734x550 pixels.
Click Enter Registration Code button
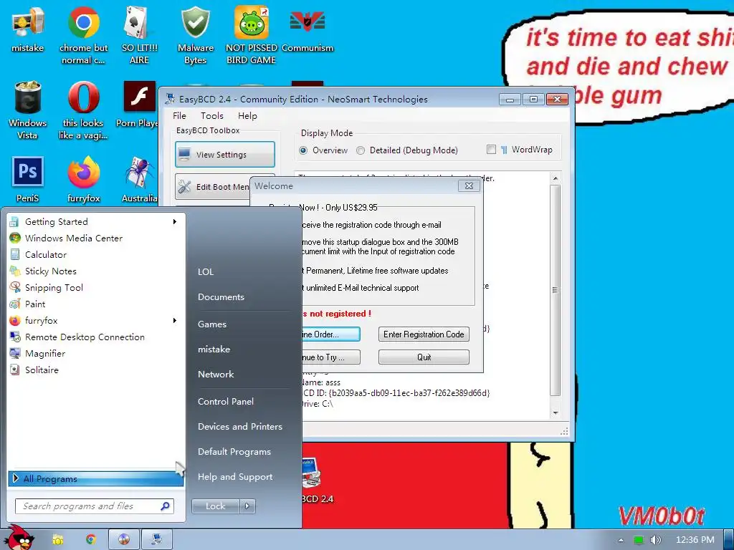click(424, 334)
